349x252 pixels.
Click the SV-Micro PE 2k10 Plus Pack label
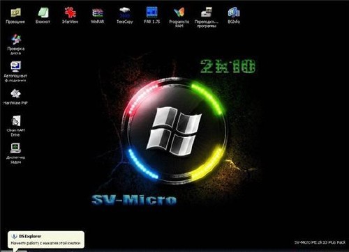[320, 242]
